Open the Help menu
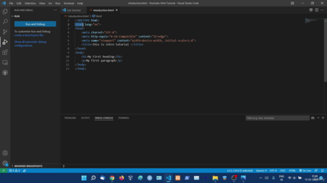The width and height of the screenshot is (327, 183). click(x=80, y=3)
